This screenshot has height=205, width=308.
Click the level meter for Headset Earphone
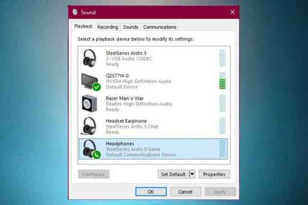tap(222, 126)
